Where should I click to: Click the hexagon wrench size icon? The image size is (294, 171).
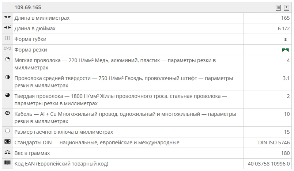pos(7,131)
